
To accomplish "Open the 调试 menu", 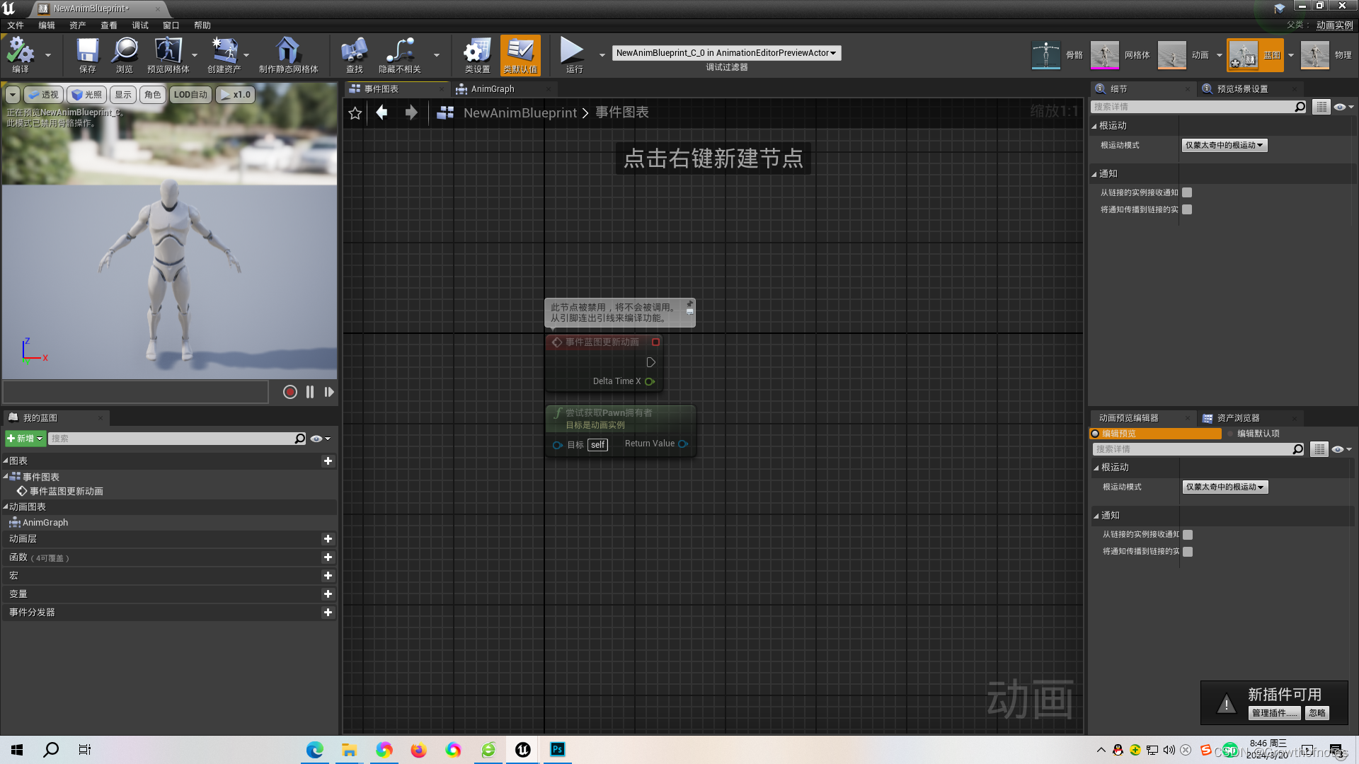I will pos(140,25).
